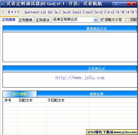The height and width of the screenshot is (135, 138).
Task: Click the 匹配文本 column header
Action: (x=31, y=100)
